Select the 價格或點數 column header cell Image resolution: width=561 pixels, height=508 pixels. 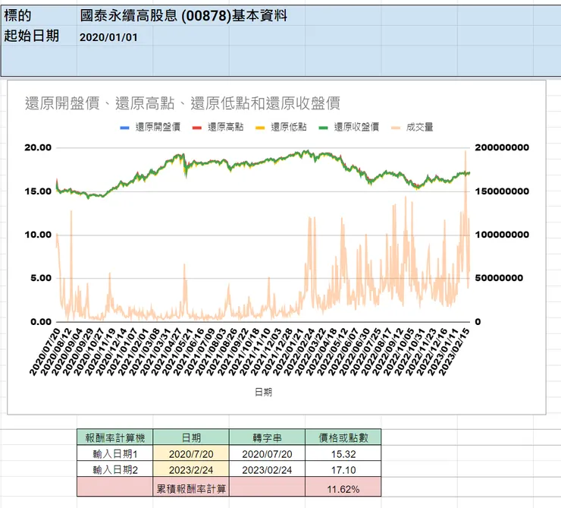click(x=343, y=437)
